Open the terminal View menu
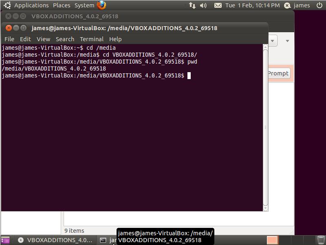This screenshot has width=326, height=245. [43, 39]
